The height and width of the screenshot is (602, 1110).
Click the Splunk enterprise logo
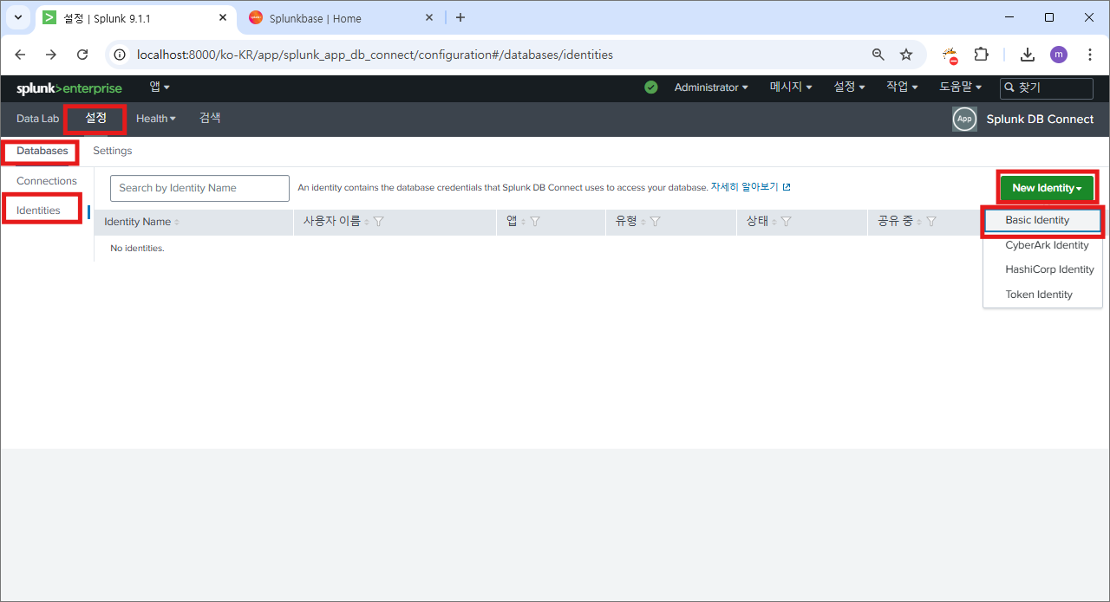click(x=69, y=88)
